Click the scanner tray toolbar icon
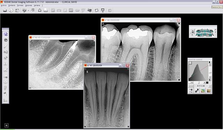Screen dimensions: 223x130 46,10
